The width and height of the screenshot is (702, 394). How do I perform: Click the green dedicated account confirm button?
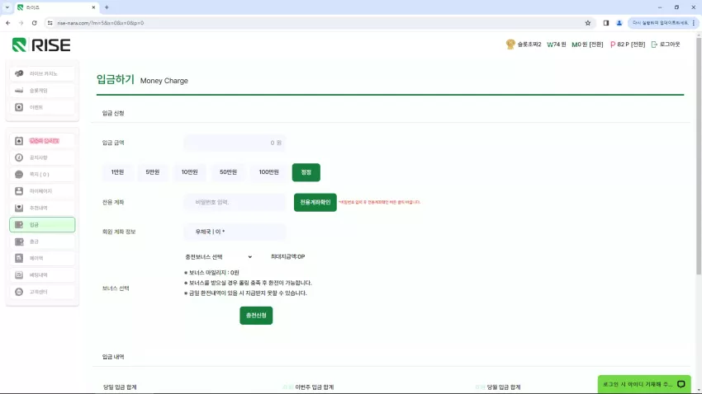point(315,203)
